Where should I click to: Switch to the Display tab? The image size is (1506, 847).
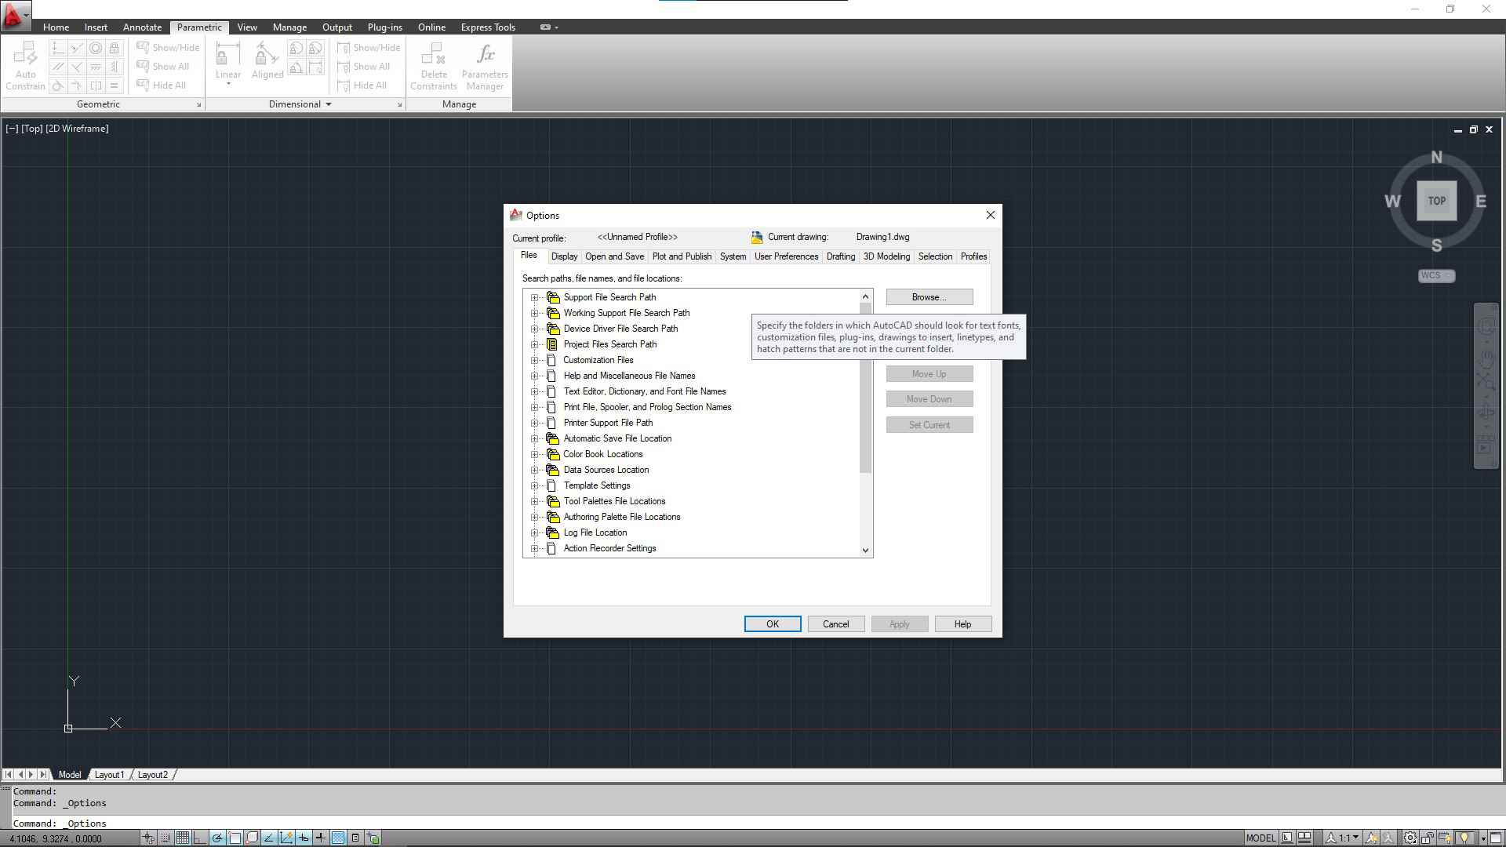(564, 256)
